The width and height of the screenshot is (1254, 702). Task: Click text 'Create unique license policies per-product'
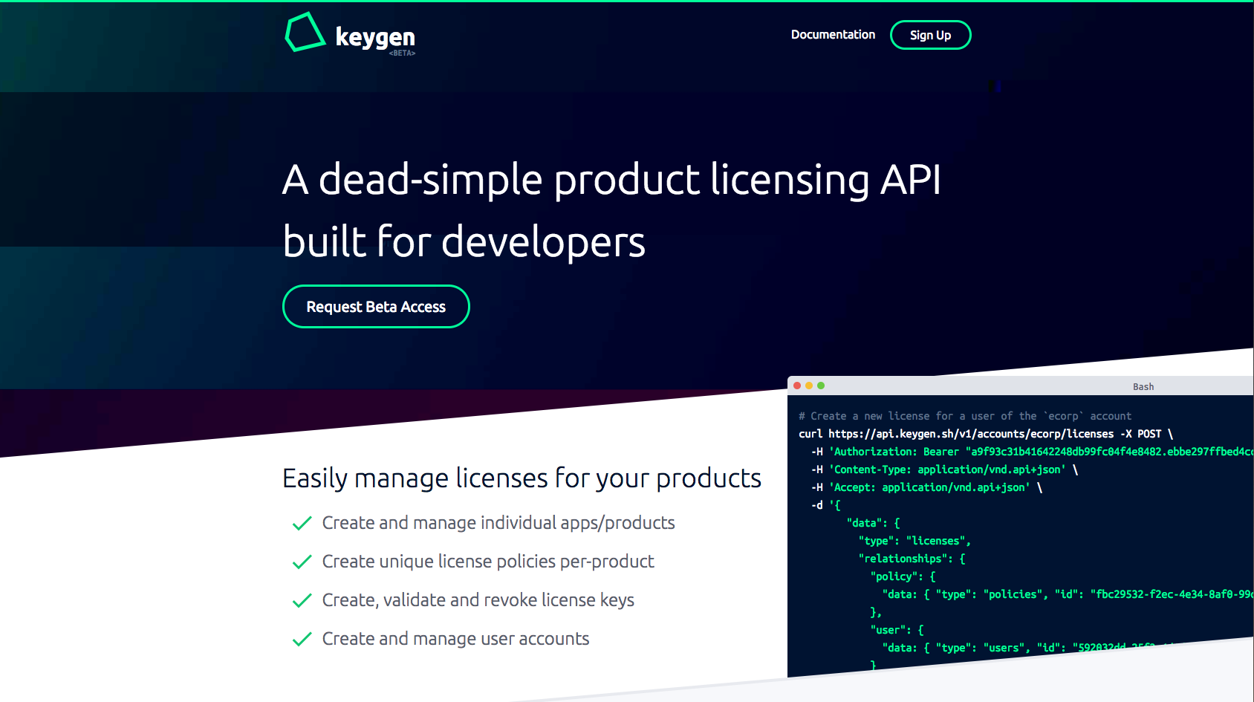click(488, 562)
